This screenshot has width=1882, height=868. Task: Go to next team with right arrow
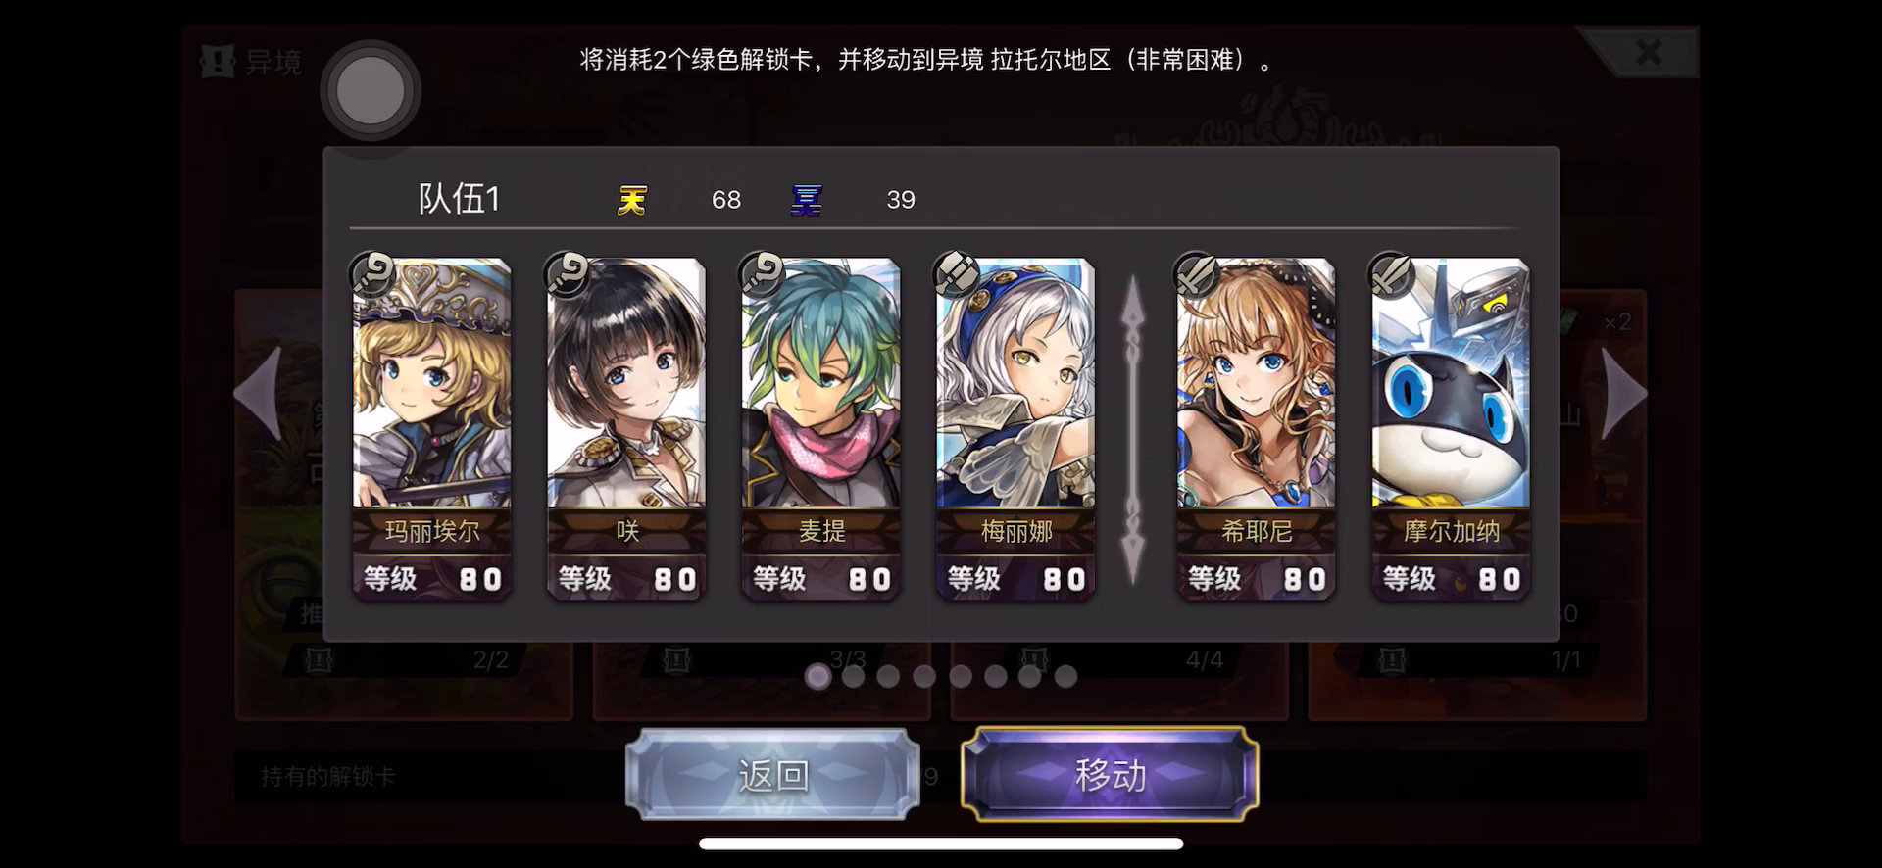click(x=1624, y=393)
